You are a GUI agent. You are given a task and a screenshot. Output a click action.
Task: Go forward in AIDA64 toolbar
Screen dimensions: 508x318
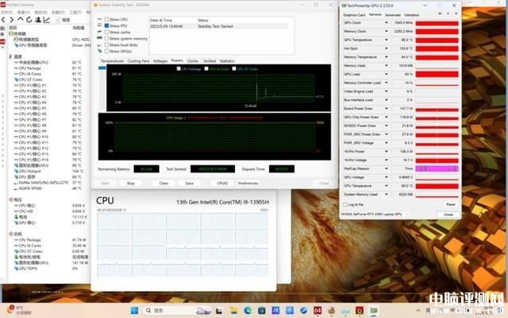pos(11,20)
